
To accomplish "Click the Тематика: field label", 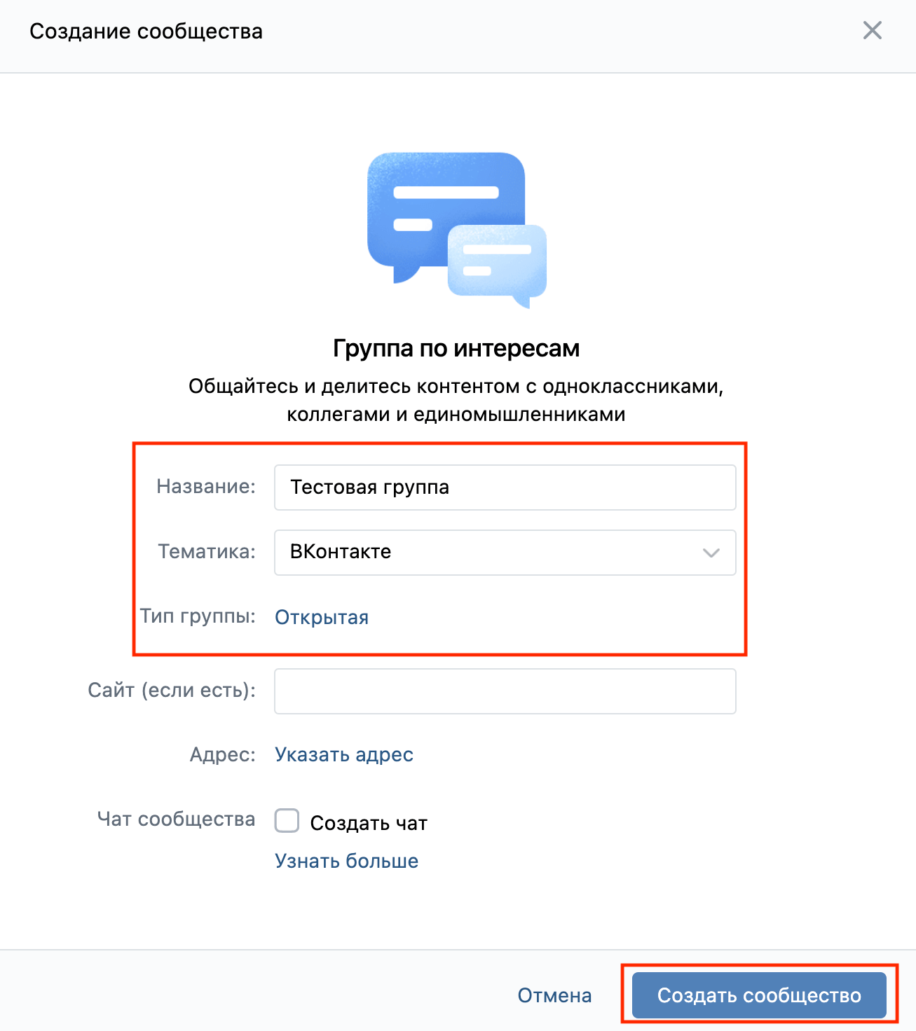I will (x=207, y=551).
